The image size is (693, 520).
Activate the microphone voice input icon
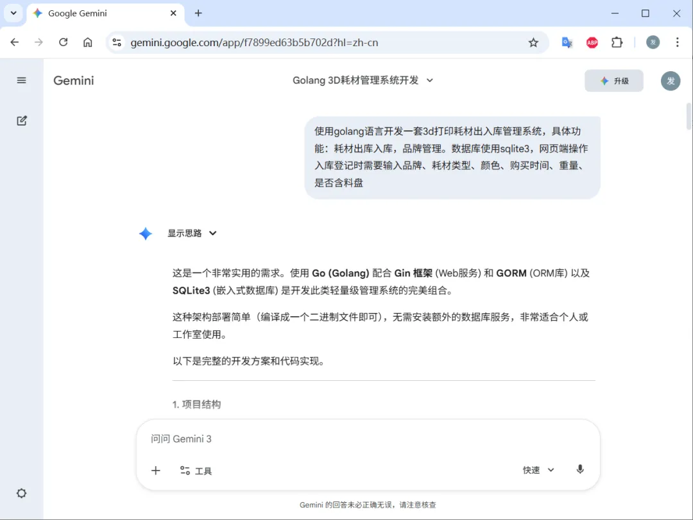click(x=580, y=469)
